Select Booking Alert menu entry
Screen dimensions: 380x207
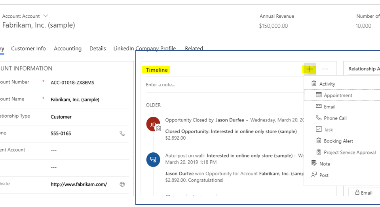tap(338, 141)
